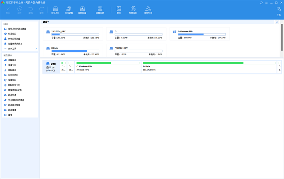Click the 迁移系统 (Migrate OS) toolbar icon
Image resolution: width=284 pixels, height=179 pixels.
click(55, 10)
